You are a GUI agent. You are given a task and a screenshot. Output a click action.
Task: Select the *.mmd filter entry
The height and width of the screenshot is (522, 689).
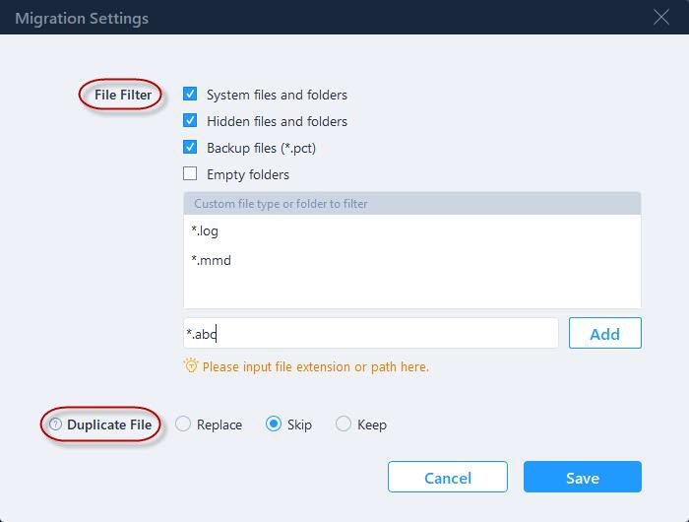click(212, 261)
